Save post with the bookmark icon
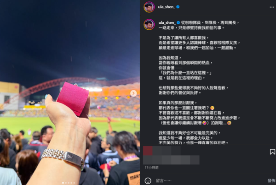This screenshot has height=185, width=276. [x=272, y=152]
